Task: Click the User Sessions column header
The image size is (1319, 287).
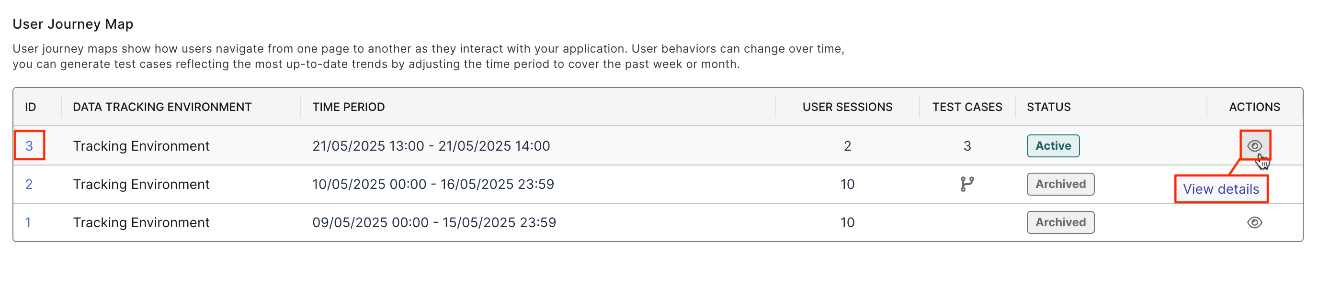Action: coord(847,107)
